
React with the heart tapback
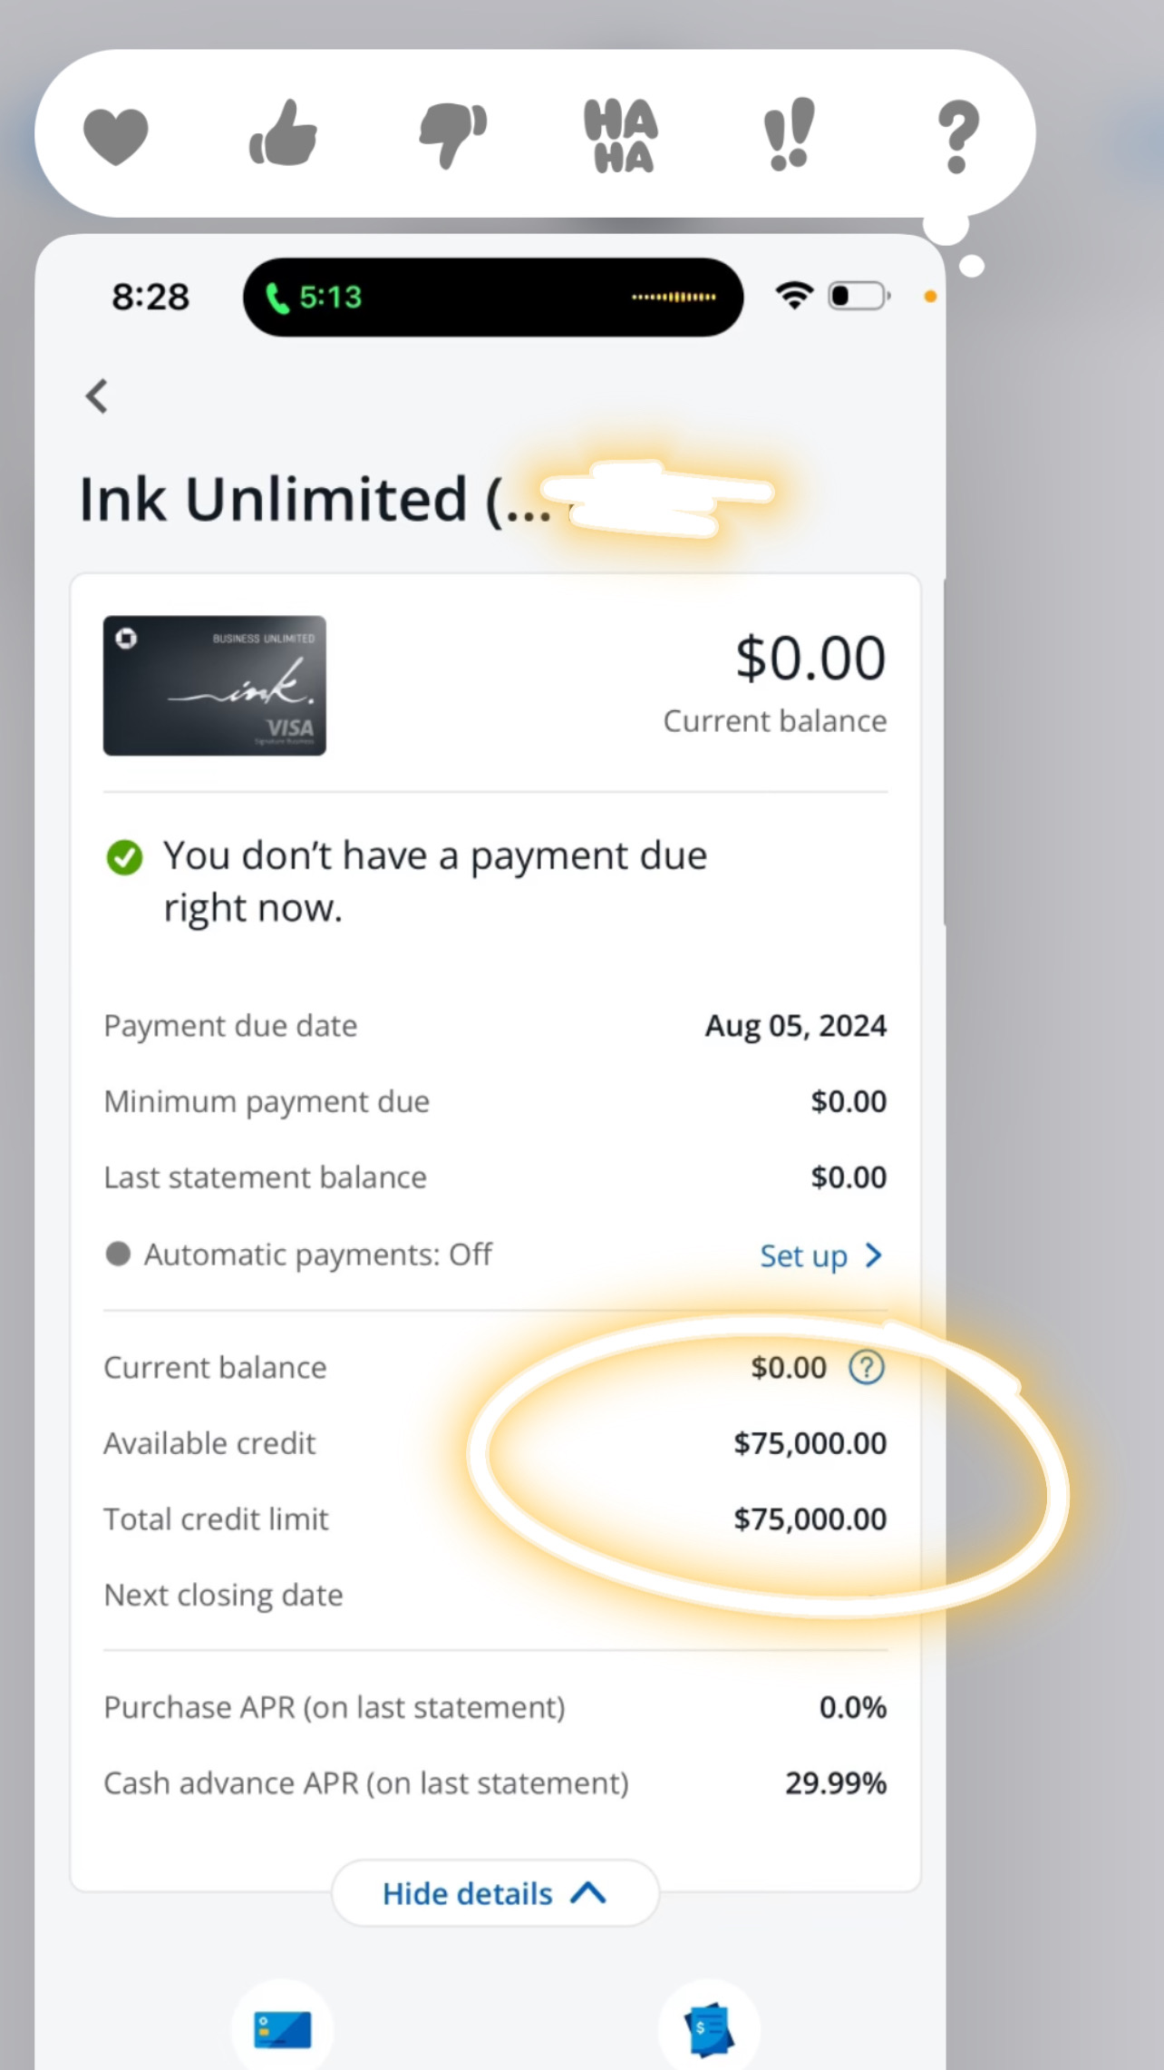coord(115,136)
